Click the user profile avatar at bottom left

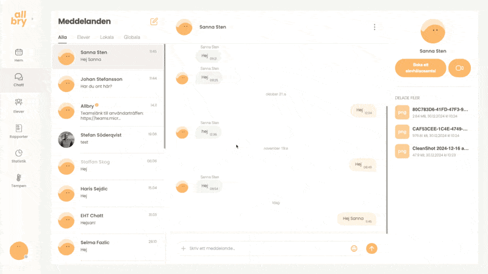click(x=19, y=250)
